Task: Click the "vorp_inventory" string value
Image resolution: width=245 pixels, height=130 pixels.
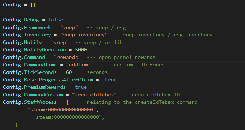Action: pos(84,35)
